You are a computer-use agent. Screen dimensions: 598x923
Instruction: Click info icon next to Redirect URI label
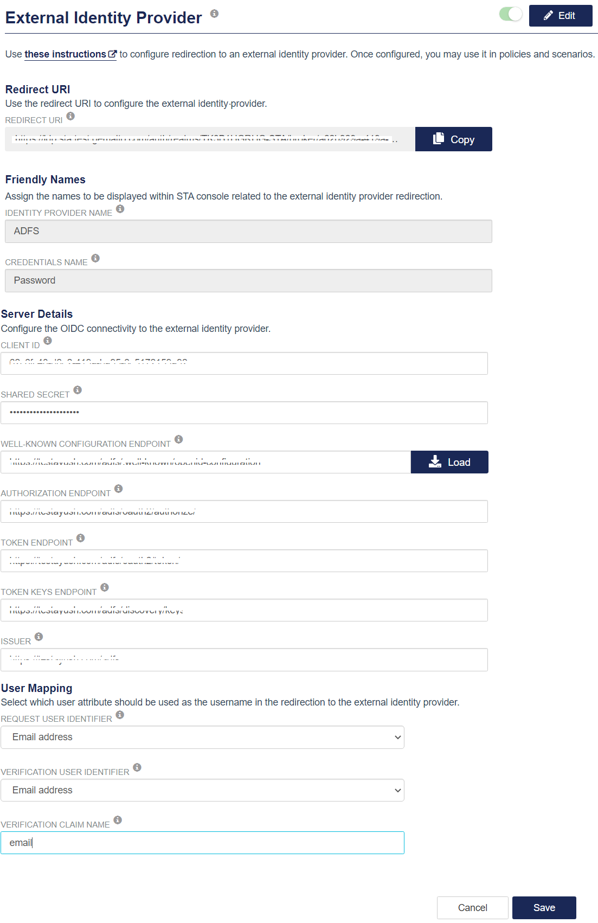pyautogui.click(x=70, y=116)
